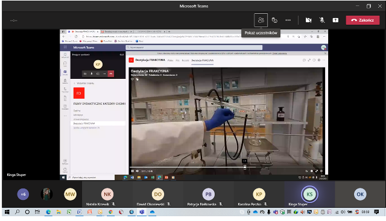Open Microsoft Edge from the taskbar
Viewport: 386px width, 221px height.
[48, 212]
